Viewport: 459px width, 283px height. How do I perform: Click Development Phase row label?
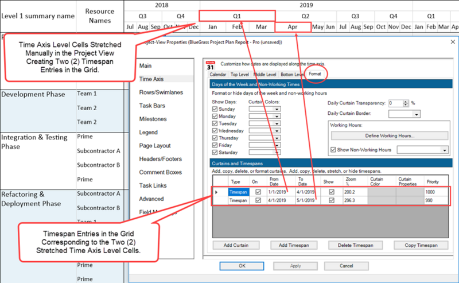(33, 94)
